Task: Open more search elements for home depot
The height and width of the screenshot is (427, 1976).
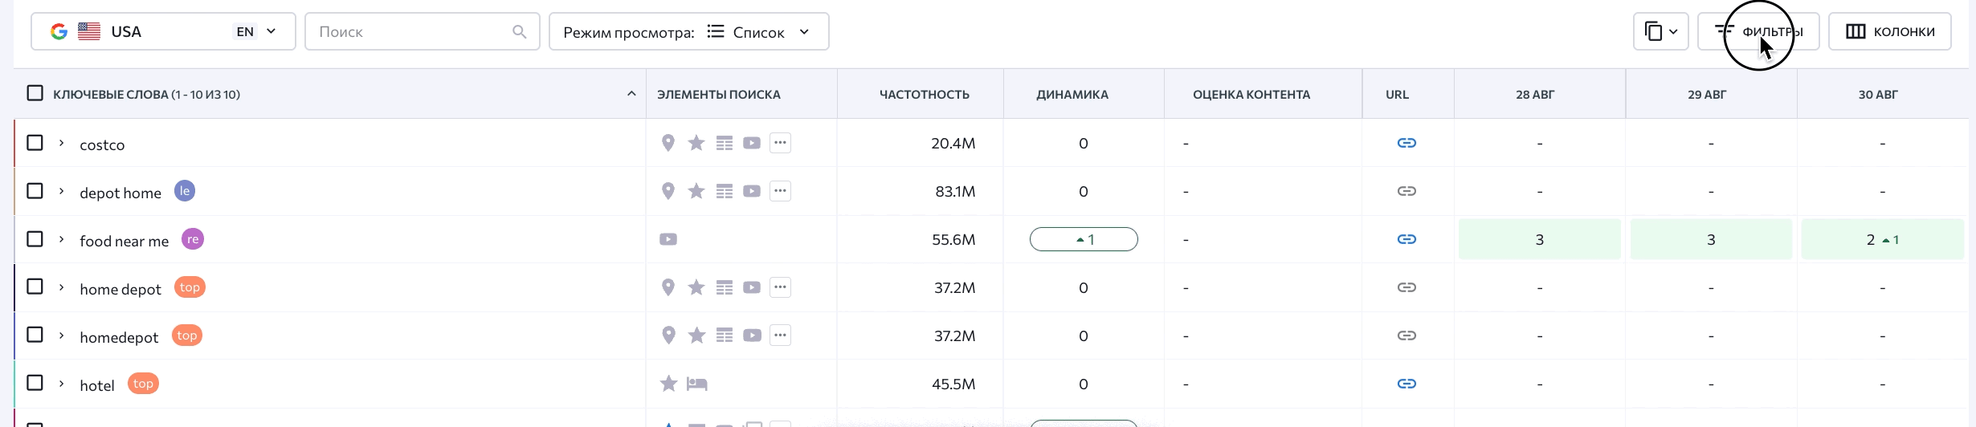Action: (780, 287)
